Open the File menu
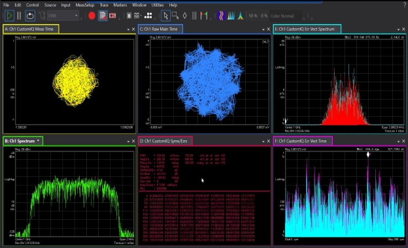The width and height of the screenshot is (408, 248). 6,5
